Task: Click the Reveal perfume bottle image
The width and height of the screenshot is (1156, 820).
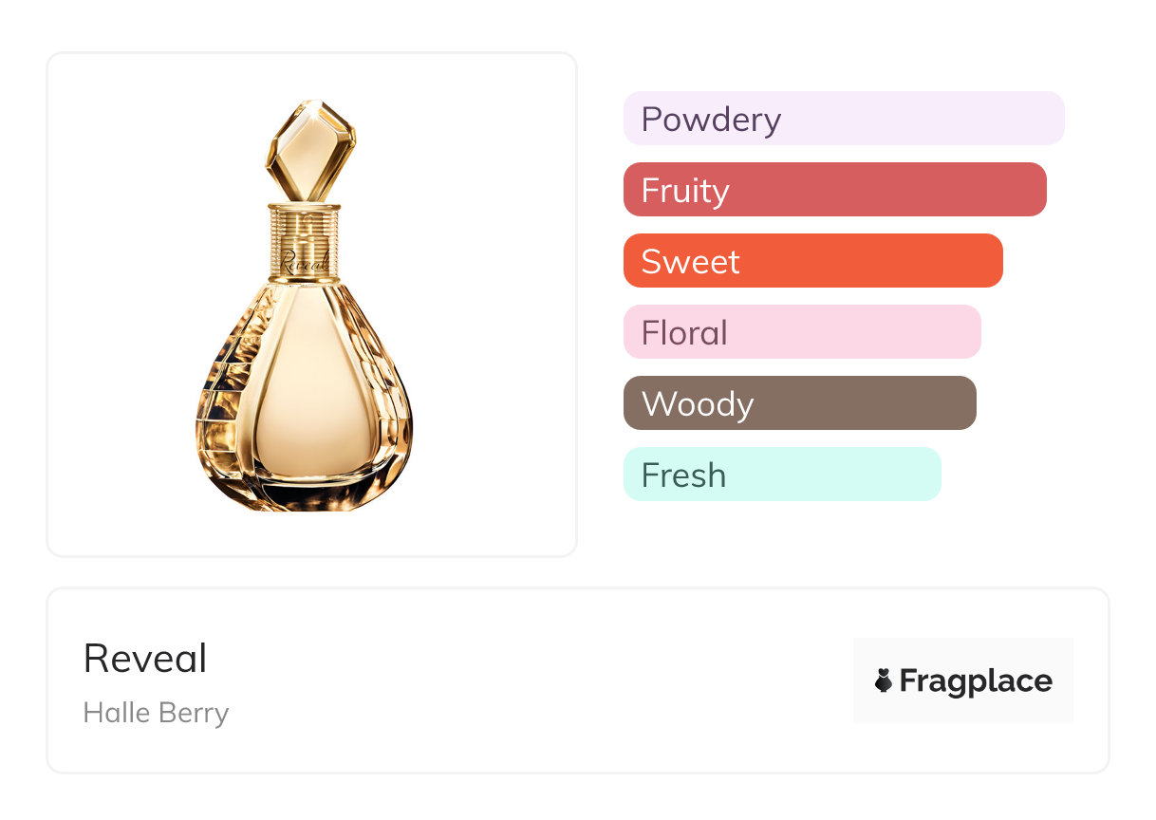Action: click(305, 305)
